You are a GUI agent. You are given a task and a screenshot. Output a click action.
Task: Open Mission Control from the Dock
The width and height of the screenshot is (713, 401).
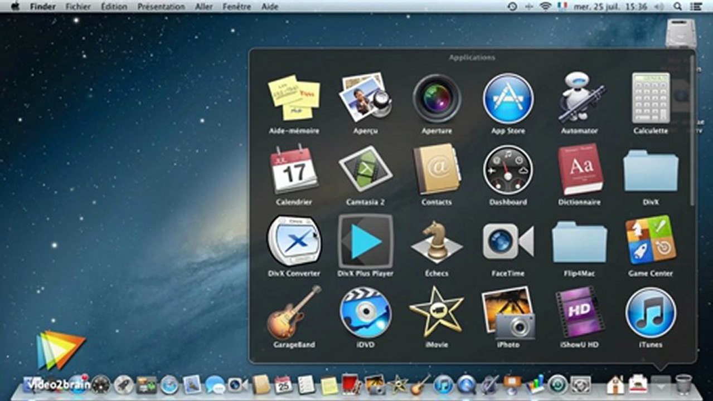(x=147, y=385)
